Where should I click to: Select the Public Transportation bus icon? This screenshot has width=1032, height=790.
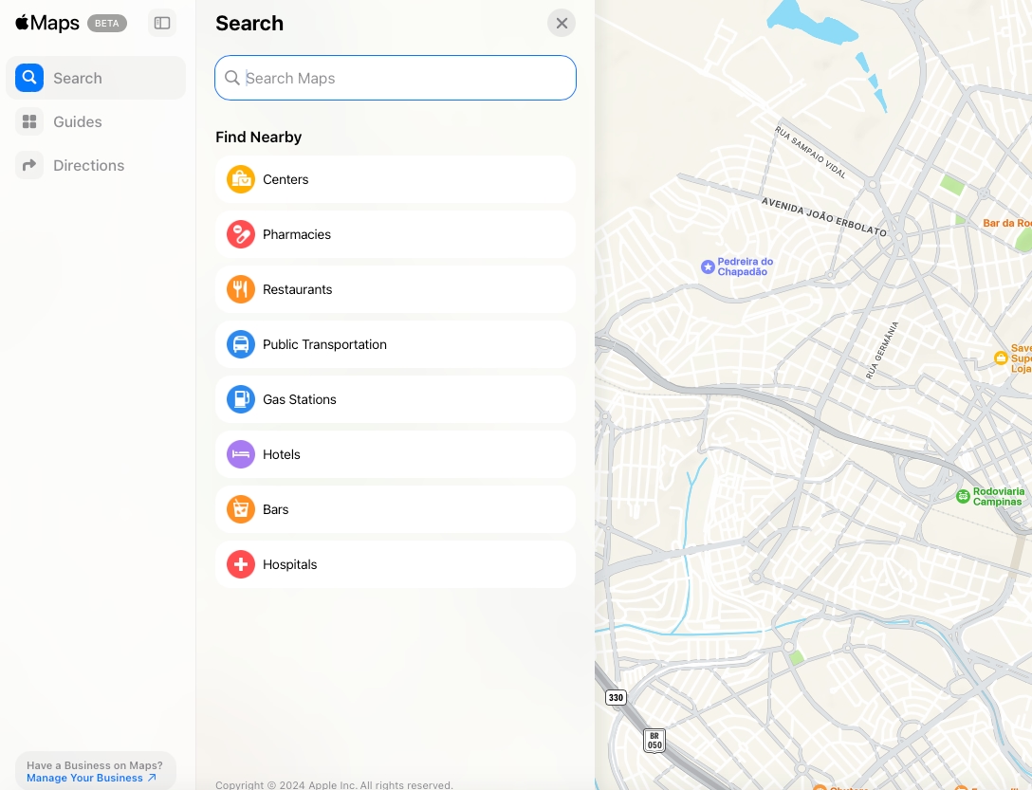(241, 344)
